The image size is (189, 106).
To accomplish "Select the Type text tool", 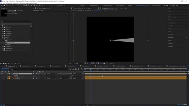I will tap(29, 5).
